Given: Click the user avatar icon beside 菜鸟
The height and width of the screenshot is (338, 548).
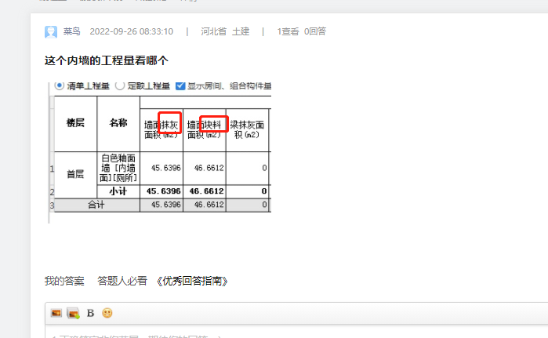Looking at the screenshot, I should coord(51,32).
